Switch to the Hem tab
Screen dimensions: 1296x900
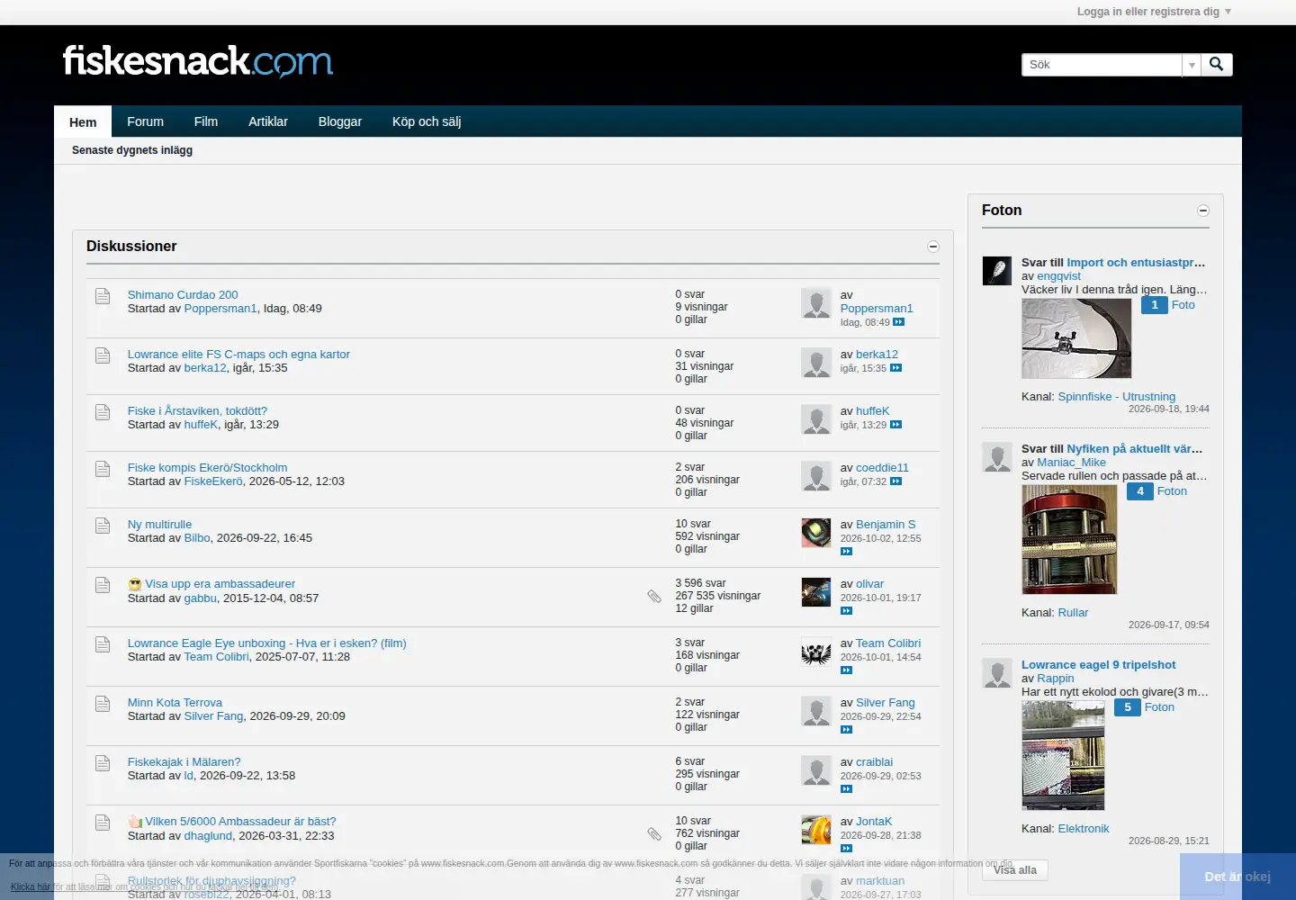click(83, 122)
